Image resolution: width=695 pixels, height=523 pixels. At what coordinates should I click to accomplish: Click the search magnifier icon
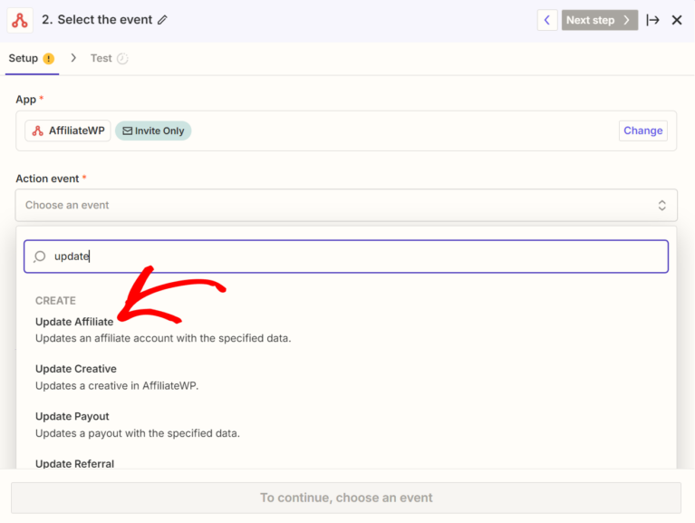click(40, 257)
